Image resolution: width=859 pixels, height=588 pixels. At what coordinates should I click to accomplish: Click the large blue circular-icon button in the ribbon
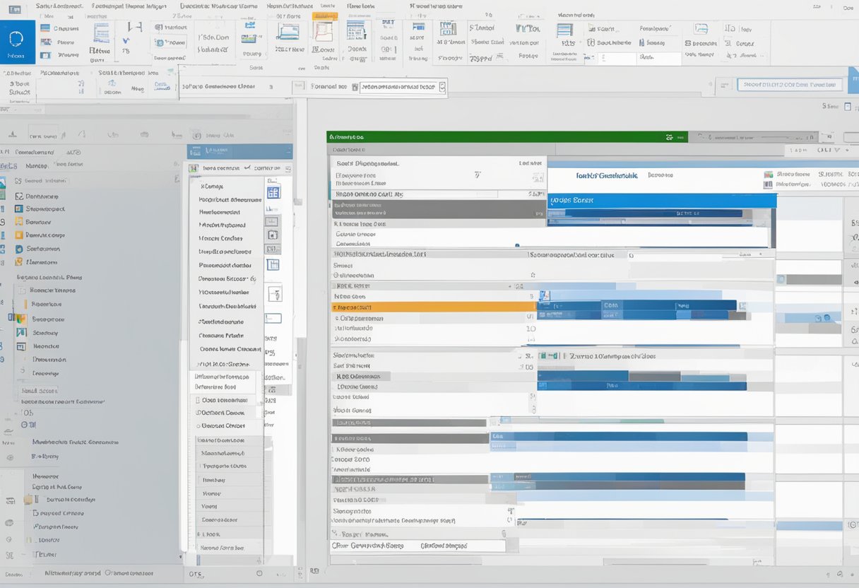(17, 42)
